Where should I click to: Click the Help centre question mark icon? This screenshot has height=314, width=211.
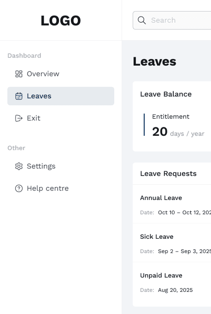pos(19,188)
